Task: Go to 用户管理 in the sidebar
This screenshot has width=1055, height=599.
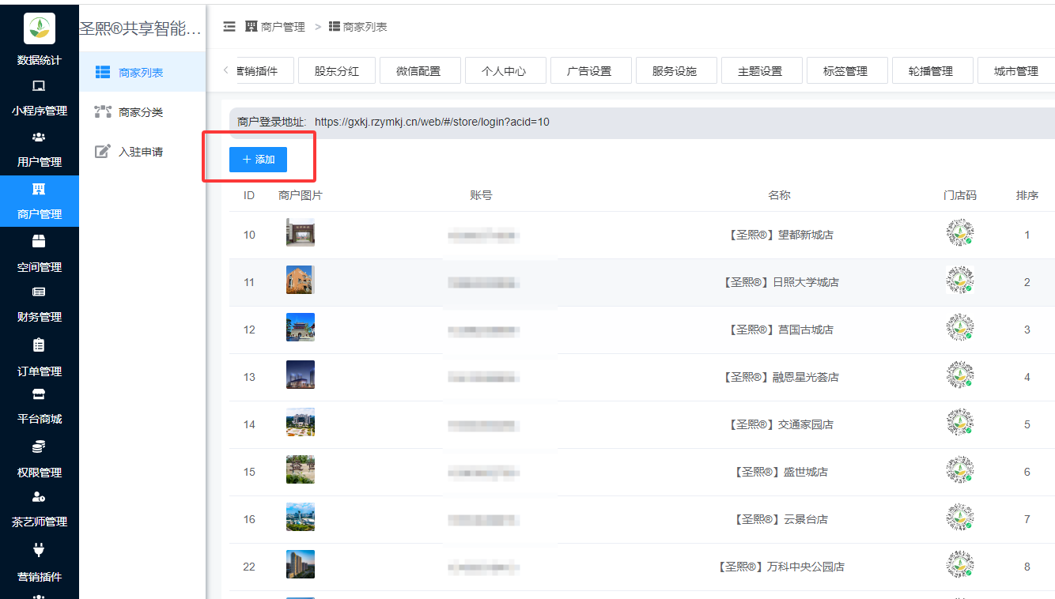Action: pyautogui.click(x=40, y=150)
